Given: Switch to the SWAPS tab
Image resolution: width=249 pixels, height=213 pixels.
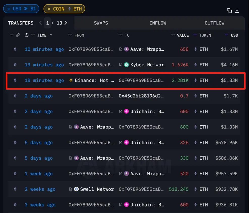Looking at the screenshot, I should pyautogui.click(x=101, y=23).
